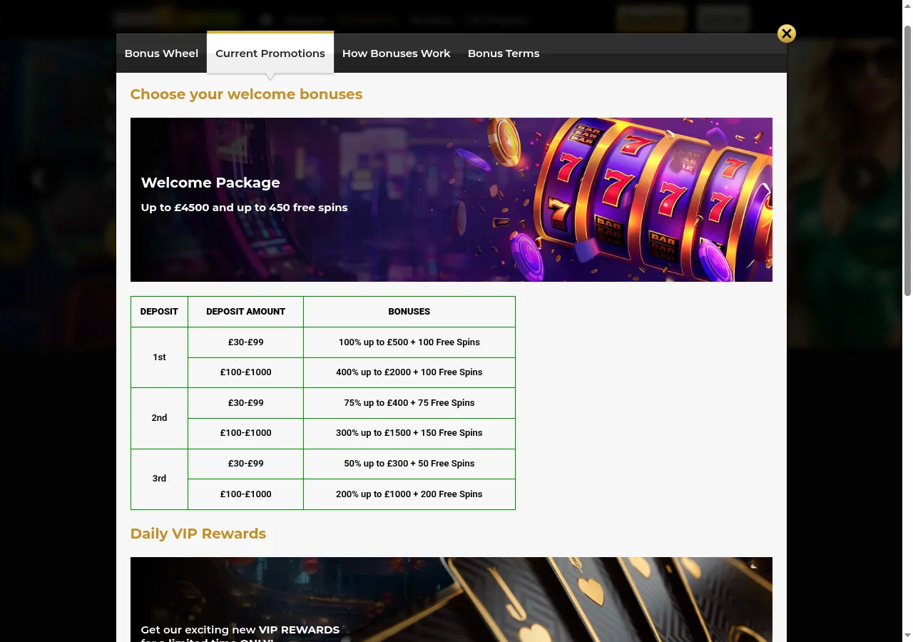Screen dimensions: 913x642
Task: Open the Bonus Terms tab
Action: (x=504, y=53)
